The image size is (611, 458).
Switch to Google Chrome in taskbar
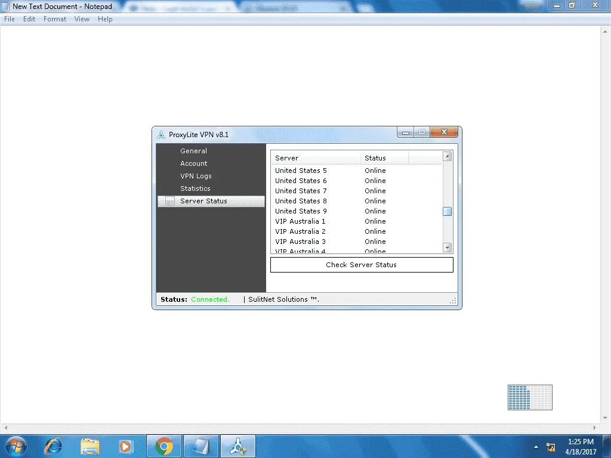click(164, 446)
